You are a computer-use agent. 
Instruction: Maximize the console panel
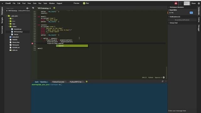tap(163, 81)
